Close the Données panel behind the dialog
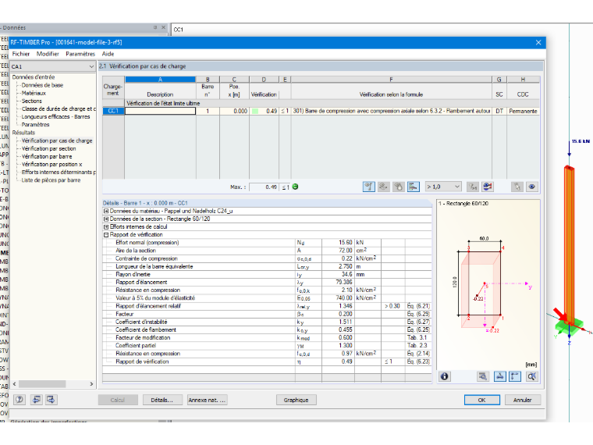The image size is (593, 445). pyautogui.click(x=163, y=27)
